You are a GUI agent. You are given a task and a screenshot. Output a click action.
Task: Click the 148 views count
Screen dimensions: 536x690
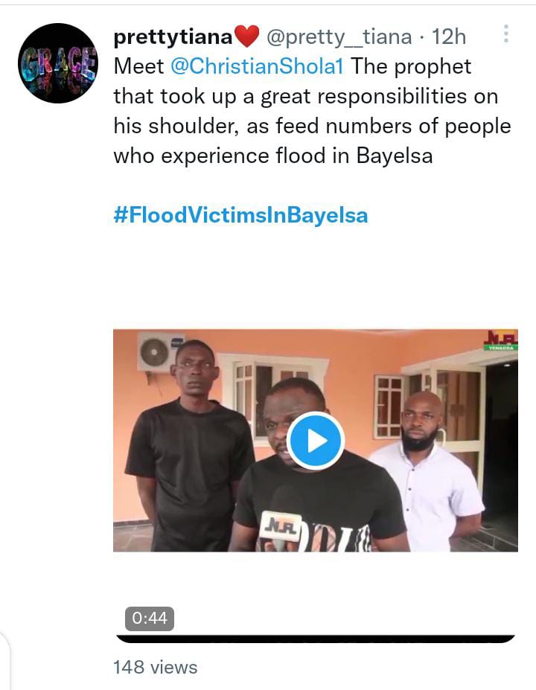155,667
